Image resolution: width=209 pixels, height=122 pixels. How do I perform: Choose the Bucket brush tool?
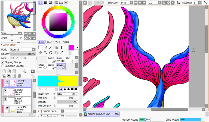click(x=52, y=60)
